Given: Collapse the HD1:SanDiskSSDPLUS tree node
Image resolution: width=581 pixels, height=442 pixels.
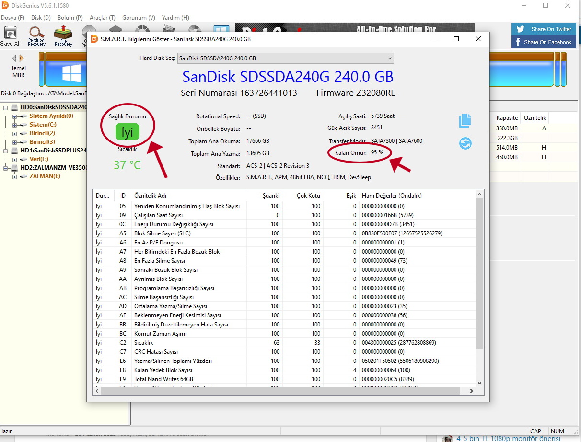Looking at the screenshot, I should (6, 151).
